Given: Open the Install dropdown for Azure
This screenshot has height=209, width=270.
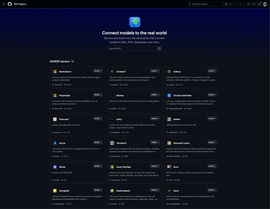Looking at the screenshot, I should tap(98, 142).
